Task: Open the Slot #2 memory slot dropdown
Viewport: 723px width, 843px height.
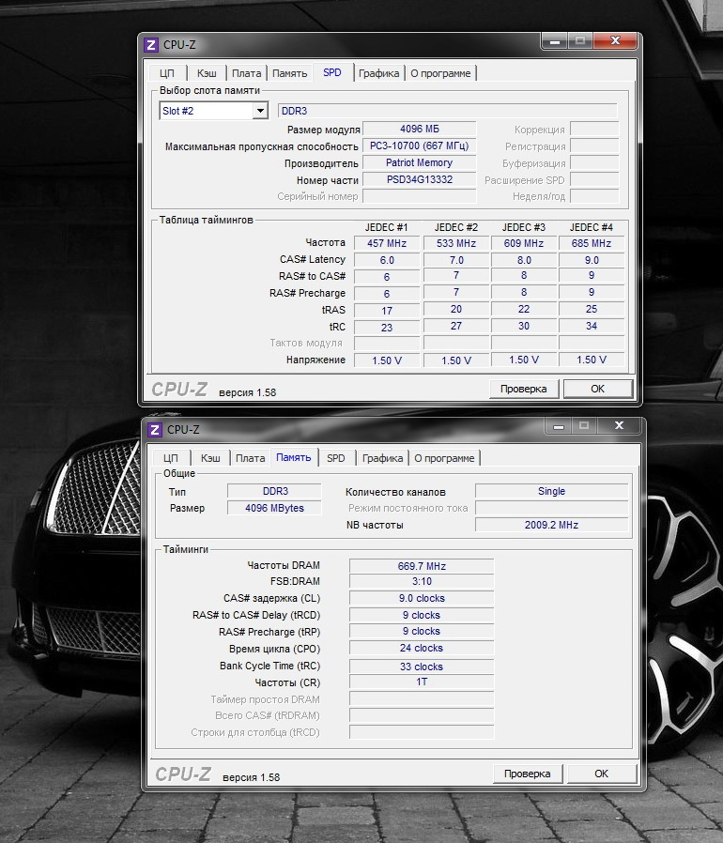Action: pyautogui.click(x=260, y=111)
